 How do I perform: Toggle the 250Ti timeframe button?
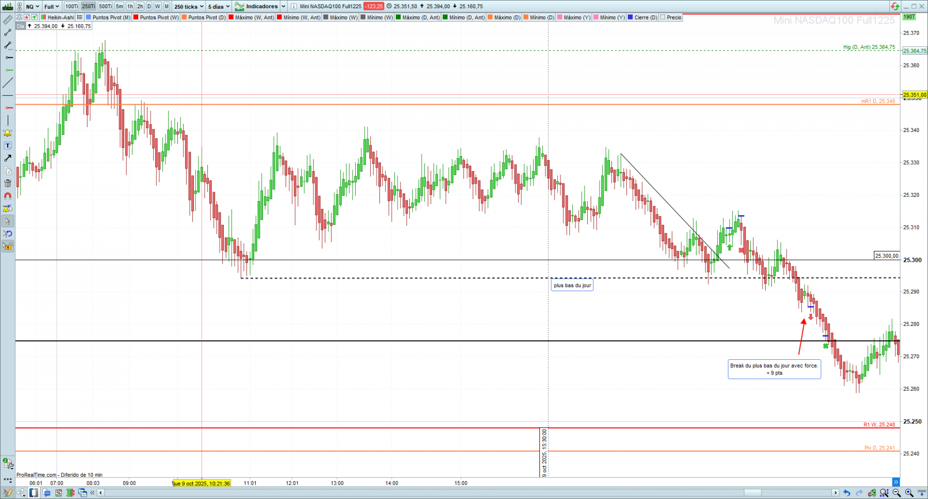88,6
